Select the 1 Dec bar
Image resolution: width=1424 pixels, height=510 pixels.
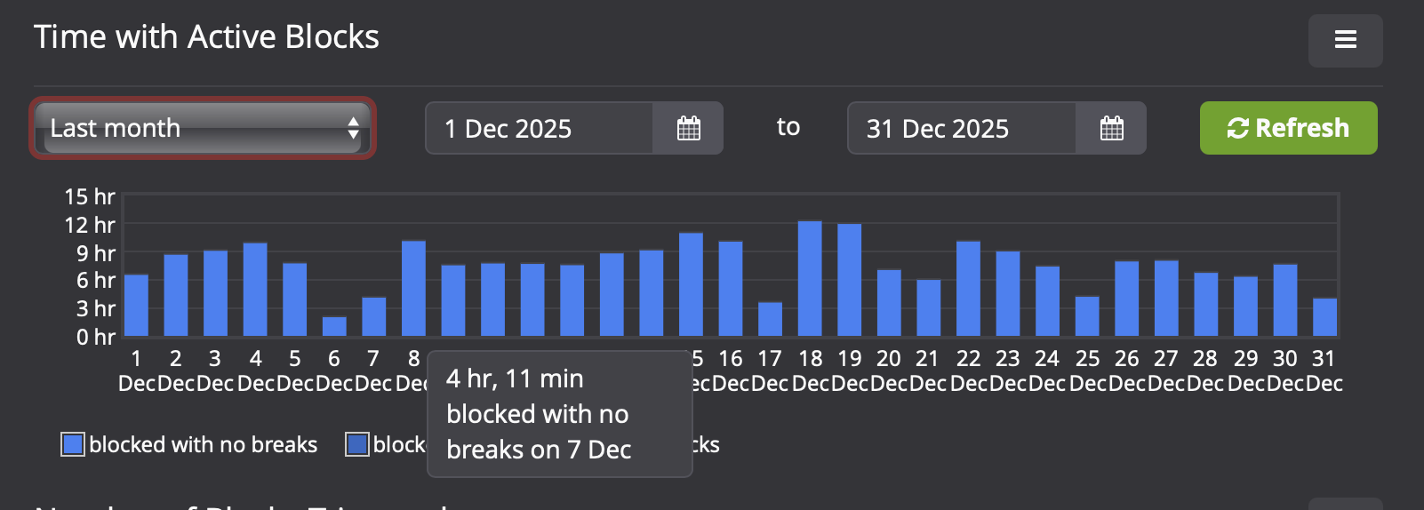[136, 306]
